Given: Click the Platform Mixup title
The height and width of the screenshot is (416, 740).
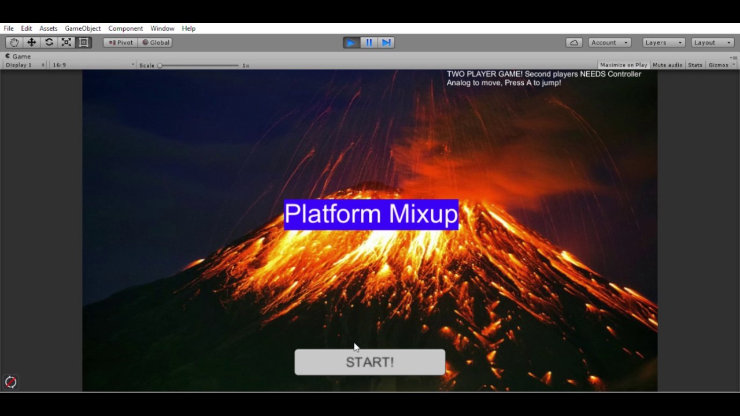Looking at the screenshot, I should (x=371, y=214).
